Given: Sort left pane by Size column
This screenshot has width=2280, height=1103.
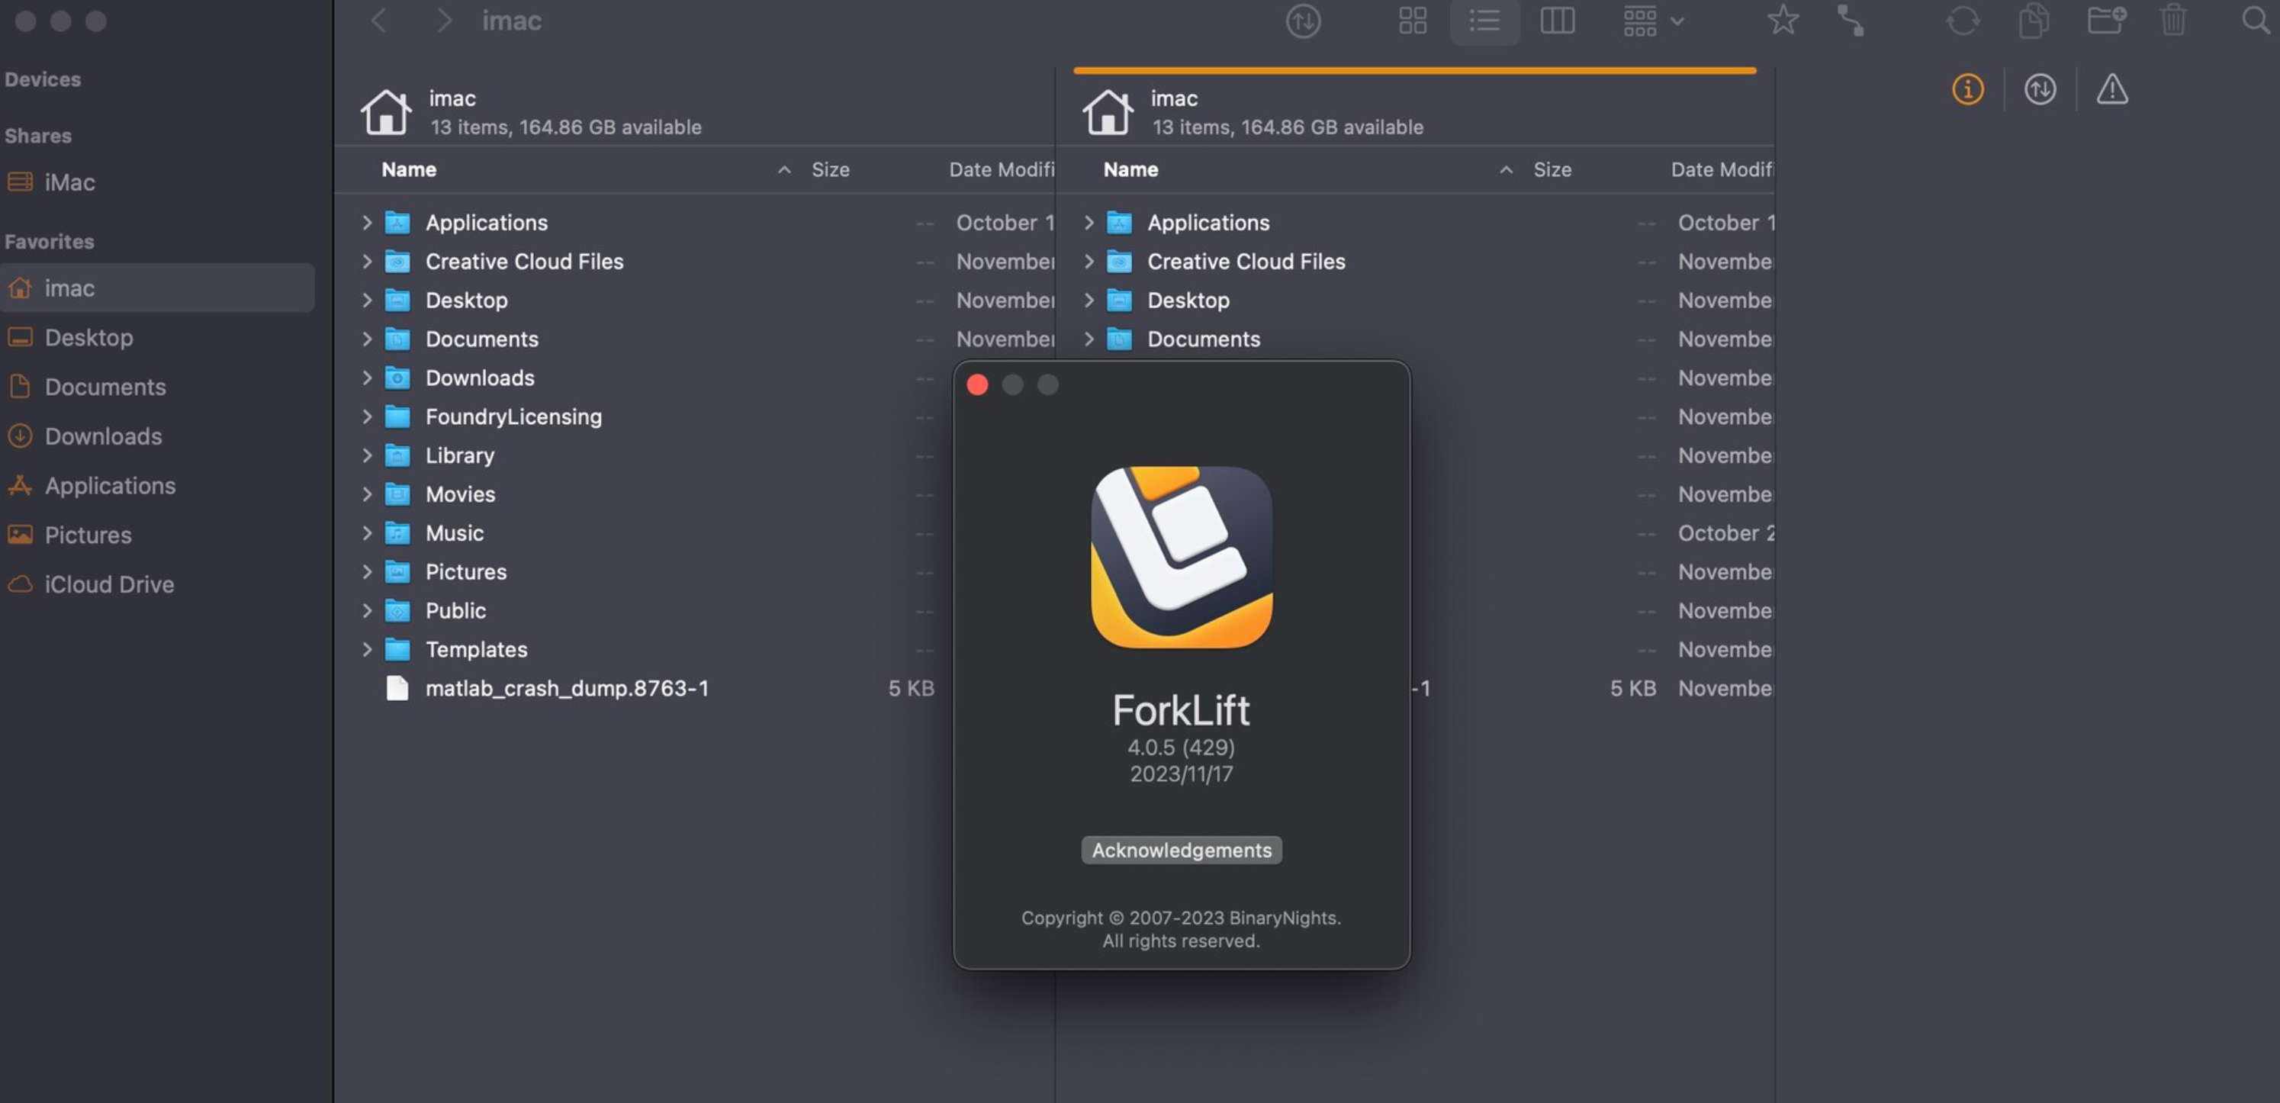Looking at the screenshot, I should (830, 170).
